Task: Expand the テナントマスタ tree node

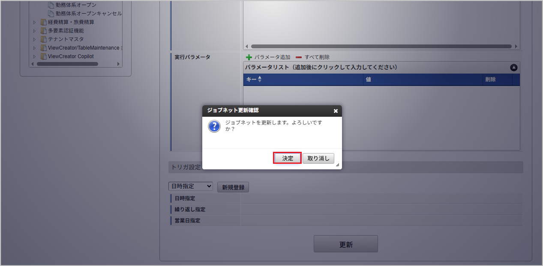Action: [x=35, y=39]
